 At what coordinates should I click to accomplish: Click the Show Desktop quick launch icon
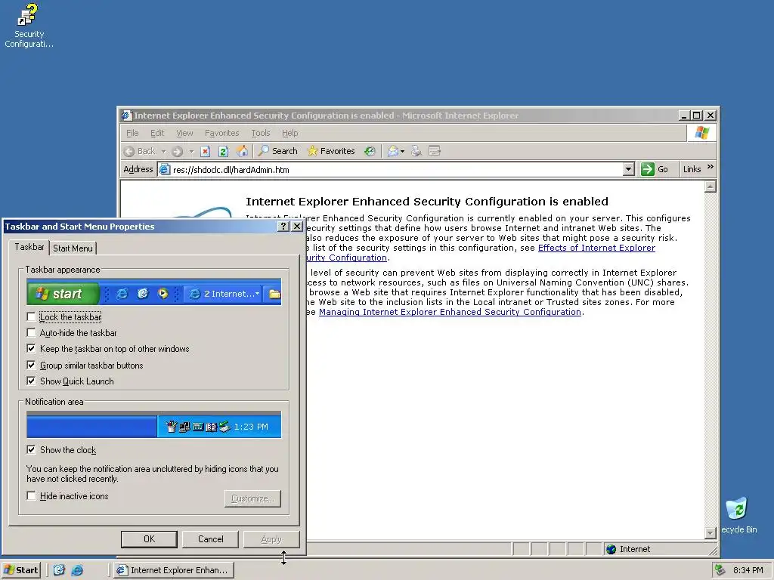[x=59, y=570]
